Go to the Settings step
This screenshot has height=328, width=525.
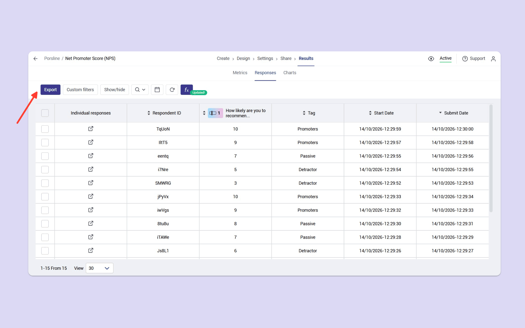click(x=265, y=58)
